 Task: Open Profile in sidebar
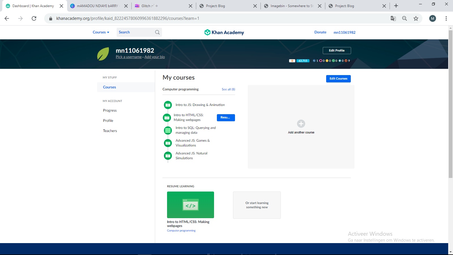pos(108,121)
